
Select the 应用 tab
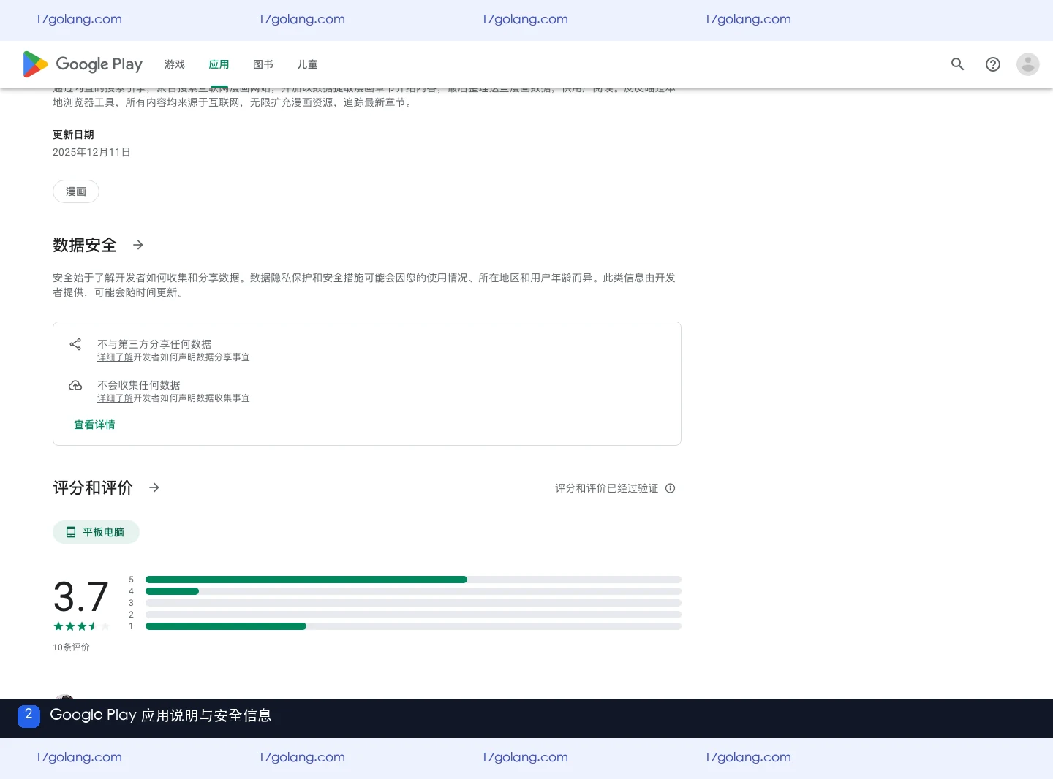pos(219,64)
